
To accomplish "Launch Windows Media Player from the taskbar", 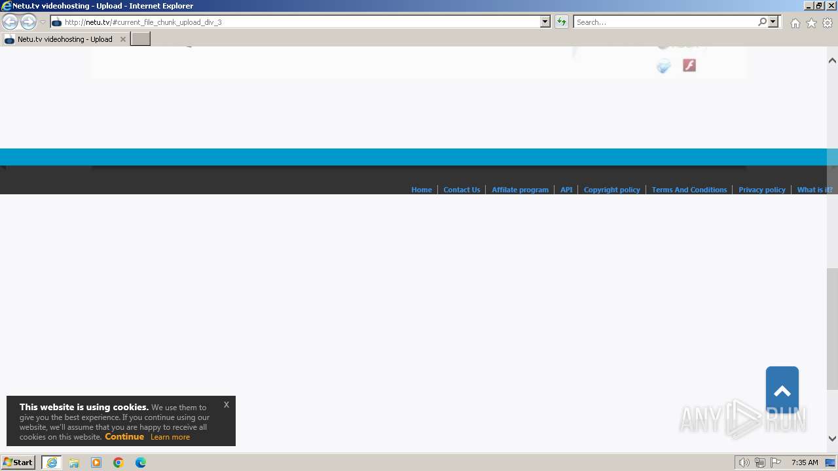I will pos(96,462).
